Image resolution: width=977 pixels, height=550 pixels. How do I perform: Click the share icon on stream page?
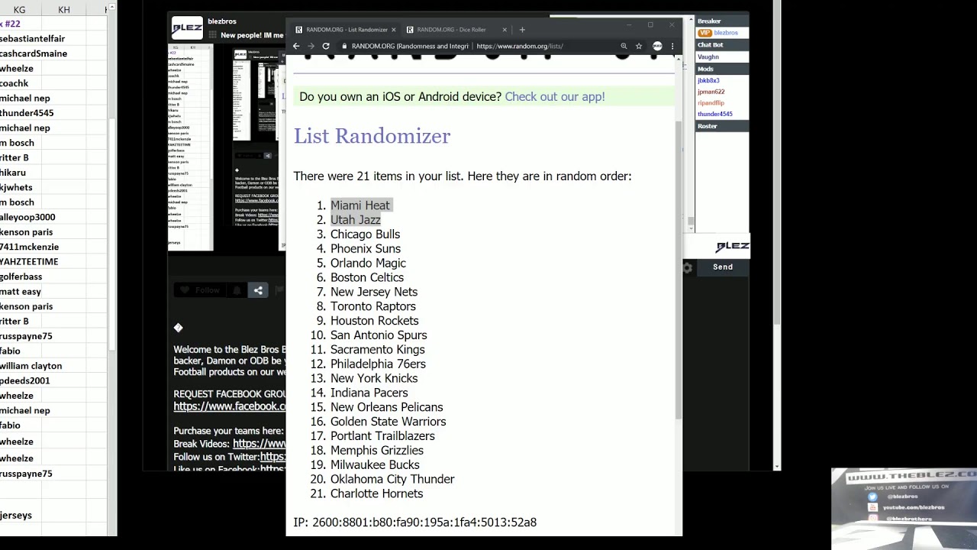tap(258, 290)
